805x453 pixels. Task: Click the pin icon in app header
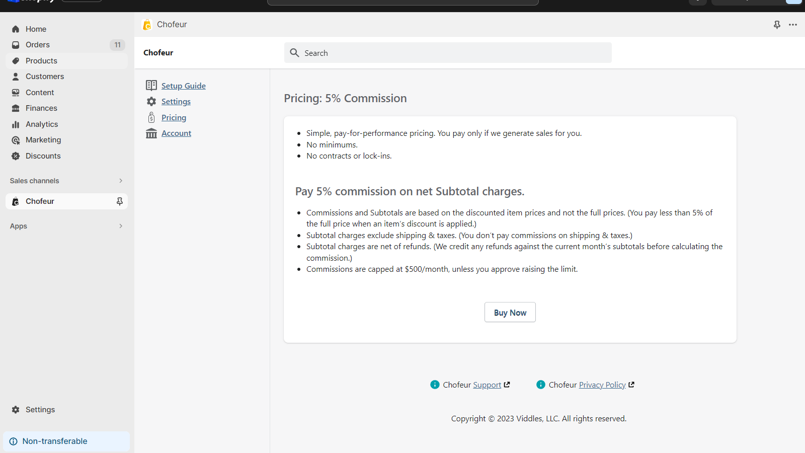(x=777, y=25)
